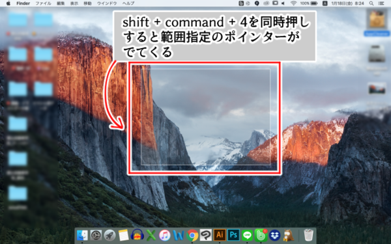Open LINE app in Dock
Screen dimensions: 391x244
[x=247, y=235]
